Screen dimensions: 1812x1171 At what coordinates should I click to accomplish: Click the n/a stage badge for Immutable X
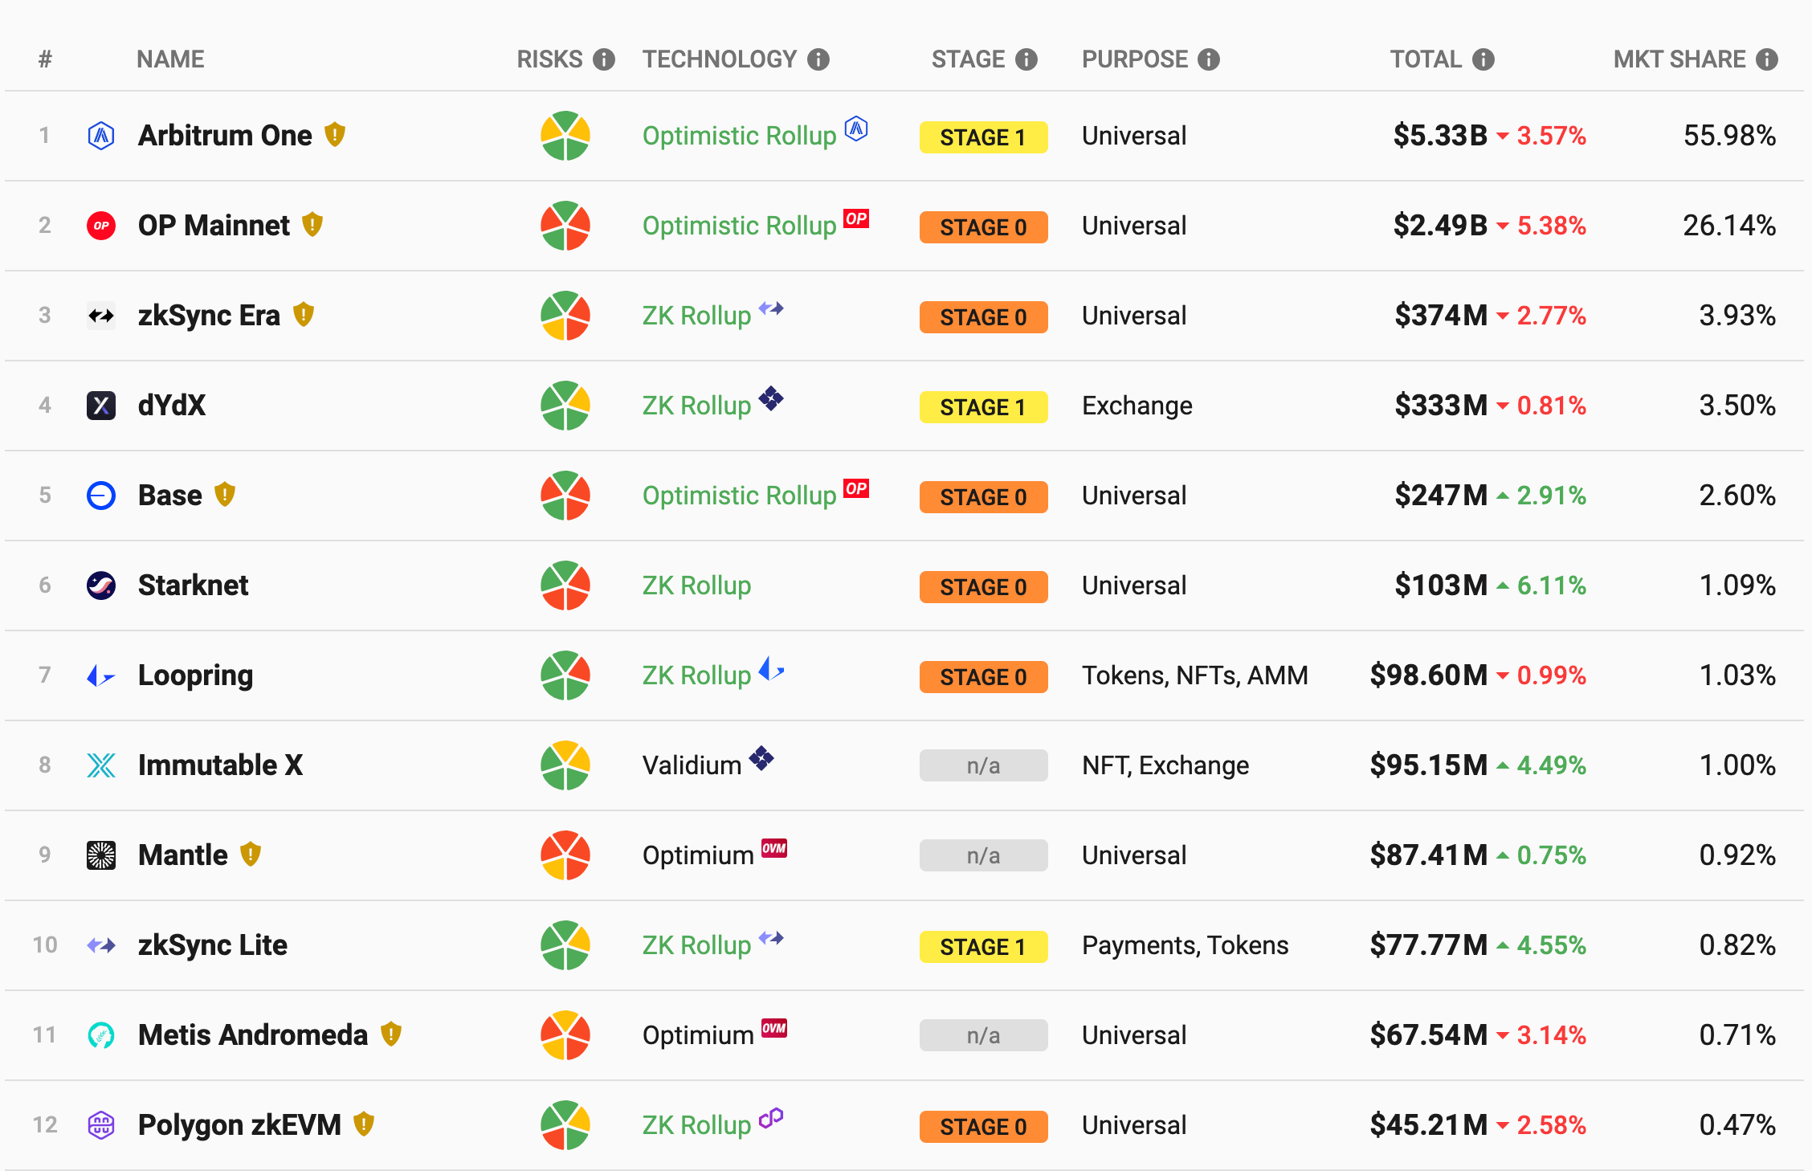pos(983,765)
